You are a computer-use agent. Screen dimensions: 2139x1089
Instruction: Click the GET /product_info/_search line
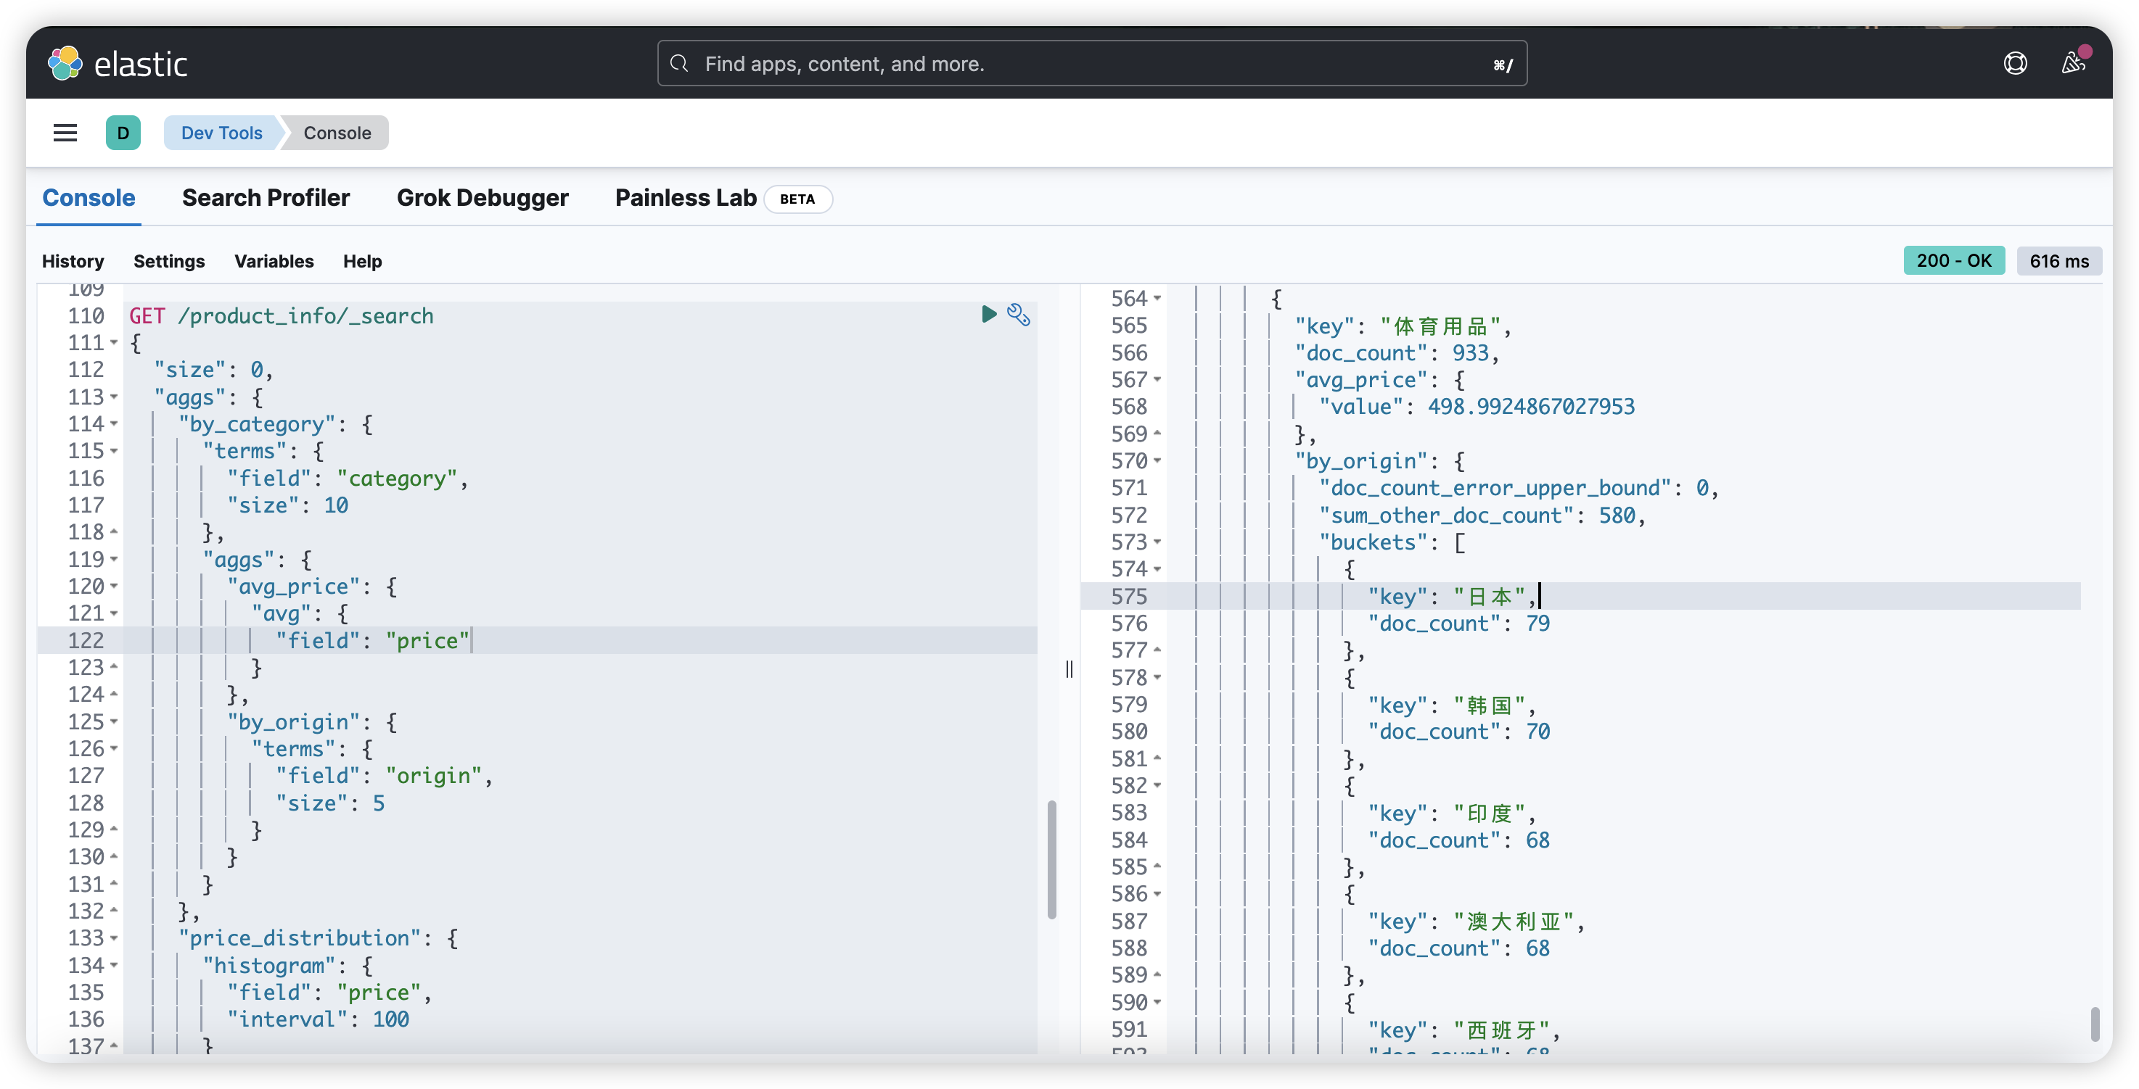point(282,315)
